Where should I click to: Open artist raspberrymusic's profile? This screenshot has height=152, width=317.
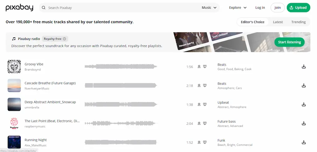(35, 127)
